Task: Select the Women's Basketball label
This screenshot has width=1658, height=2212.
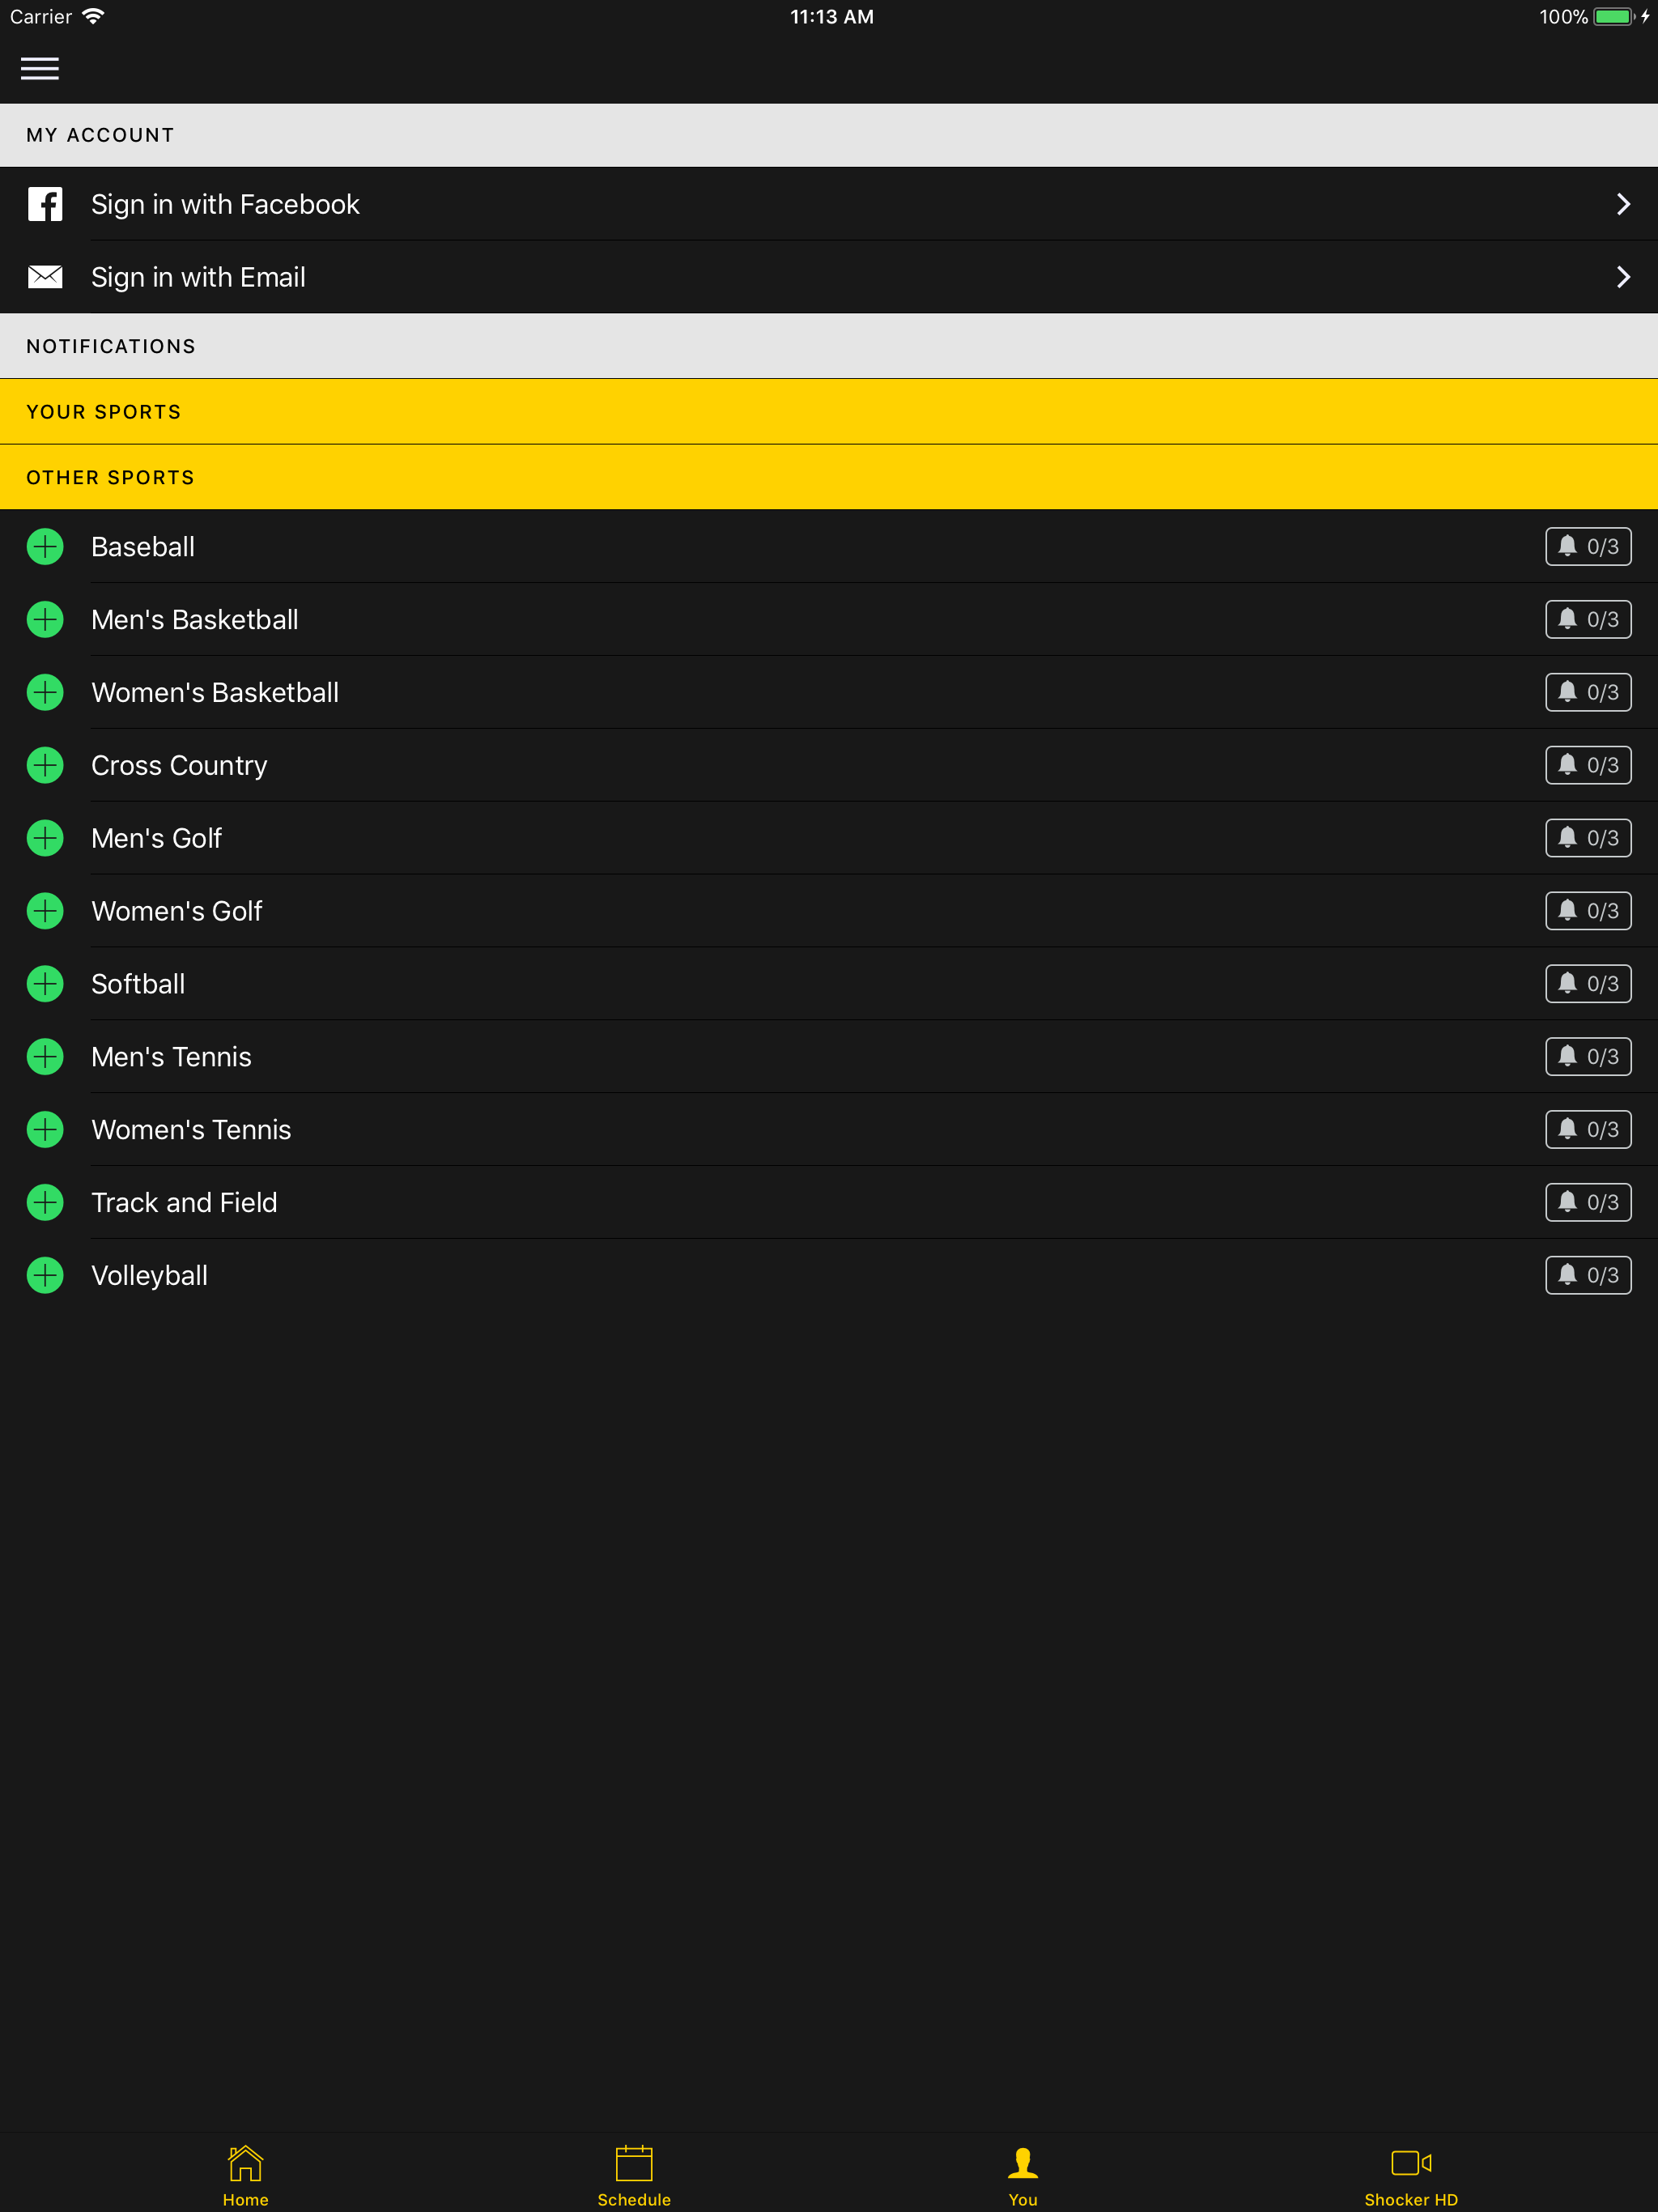Action: (215, 692)
